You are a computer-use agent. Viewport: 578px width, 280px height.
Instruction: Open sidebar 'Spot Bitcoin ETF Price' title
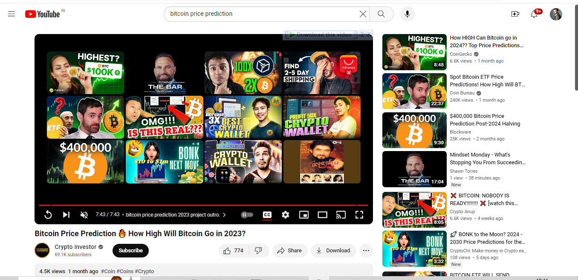(488, 81)
